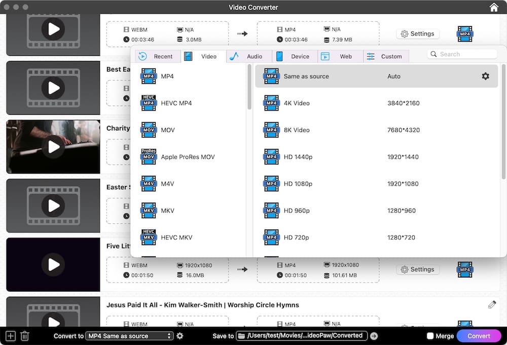The height and width of the screenshot is (345, 507).
Task: Expand the Save to output folder path
Action: click(x=374, y=335)
